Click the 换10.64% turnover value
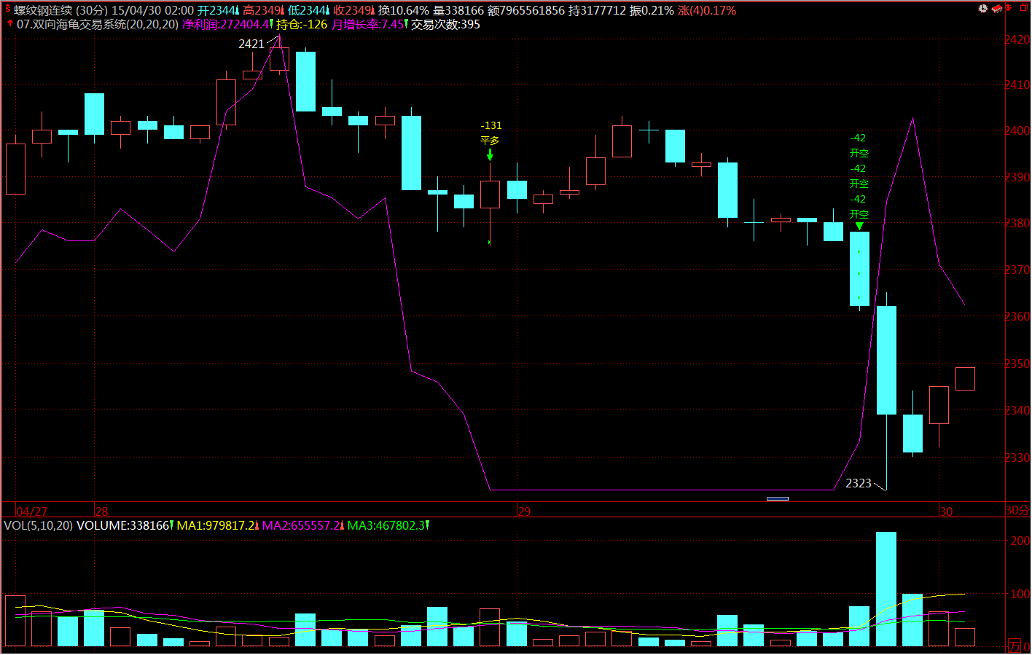Viewport: 1032px width, 655px height. click(404, 11)
